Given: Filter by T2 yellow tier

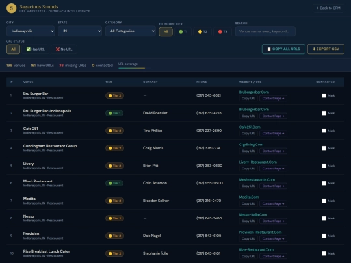Looking at the screenshot, I should pyautogui.click(x=203, y=32).
